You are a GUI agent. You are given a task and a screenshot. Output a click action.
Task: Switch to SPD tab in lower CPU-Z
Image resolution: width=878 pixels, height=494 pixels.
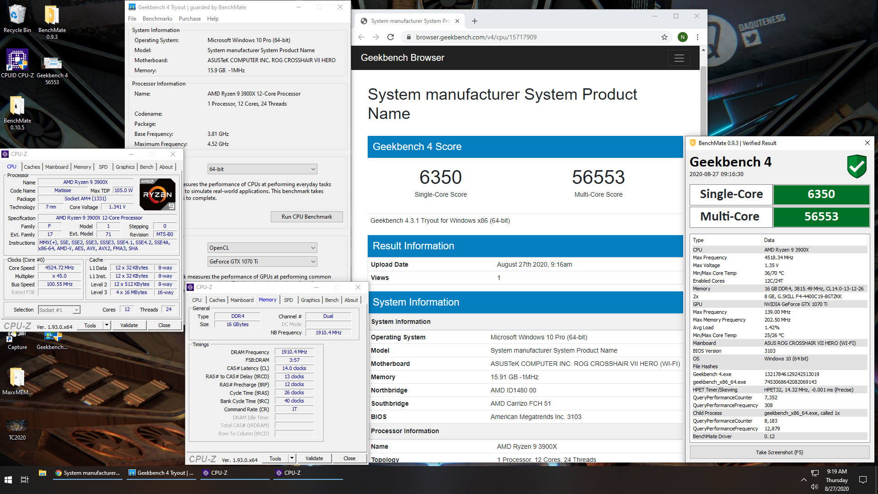click(288, 300)
